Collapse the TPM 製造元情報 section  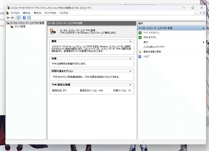(130, 84)
